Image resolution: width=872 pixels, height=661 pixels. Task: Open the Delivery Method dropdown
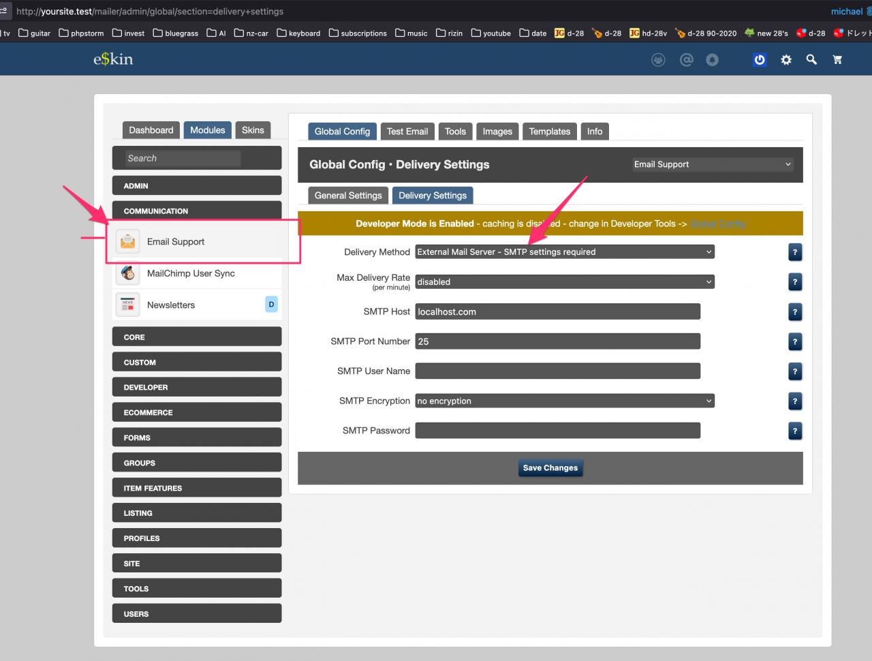(x=564, y=252)
